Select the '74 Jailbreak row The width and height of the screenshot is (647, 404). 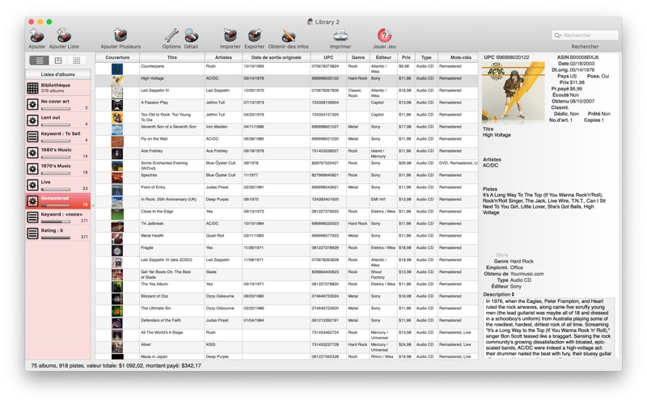[287, 226]
